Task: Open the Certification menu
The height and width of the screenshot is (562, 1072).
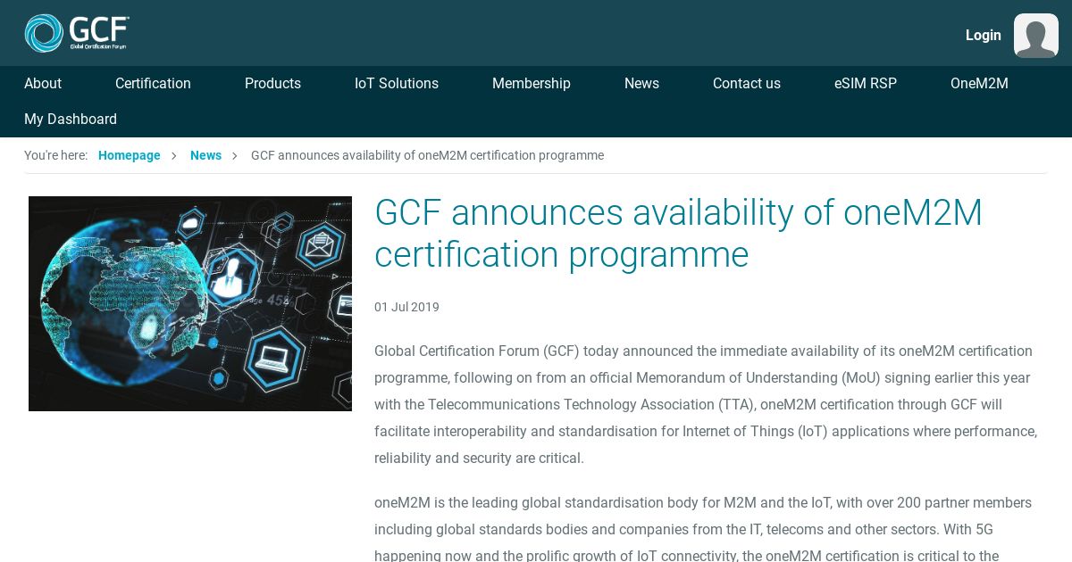Action: click(153, 84)
